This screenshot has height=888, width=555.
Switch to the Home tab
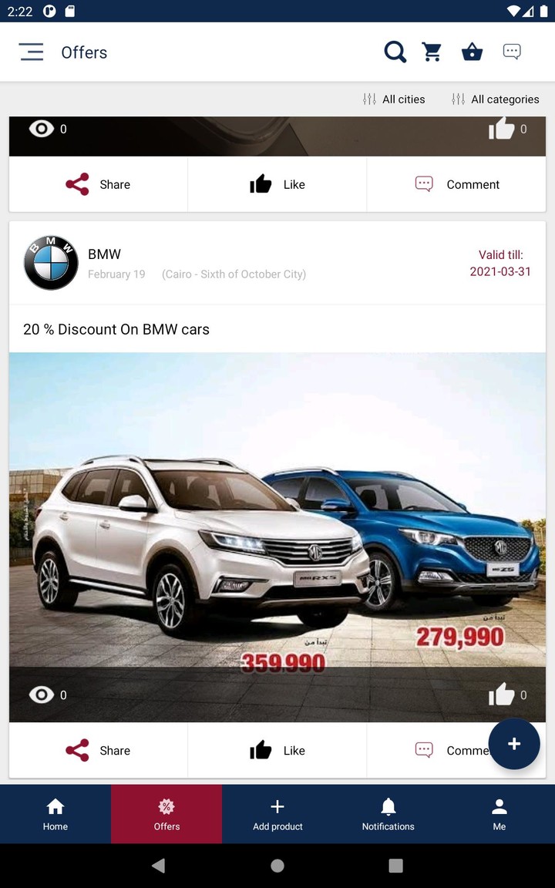click(55, 814)
